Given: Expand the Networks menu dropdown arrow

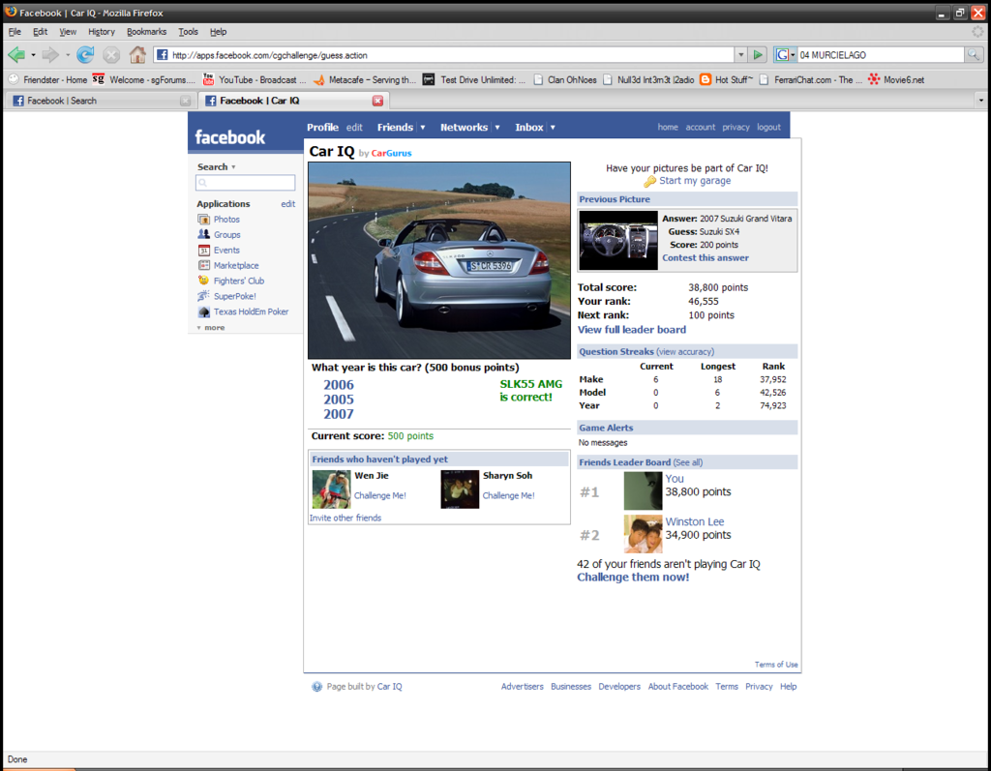Looking at the screenshot, I should [x=497, y=128].
